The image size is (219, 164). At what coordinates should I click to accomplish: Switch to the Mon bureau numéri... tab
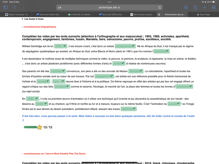point(142,14)
